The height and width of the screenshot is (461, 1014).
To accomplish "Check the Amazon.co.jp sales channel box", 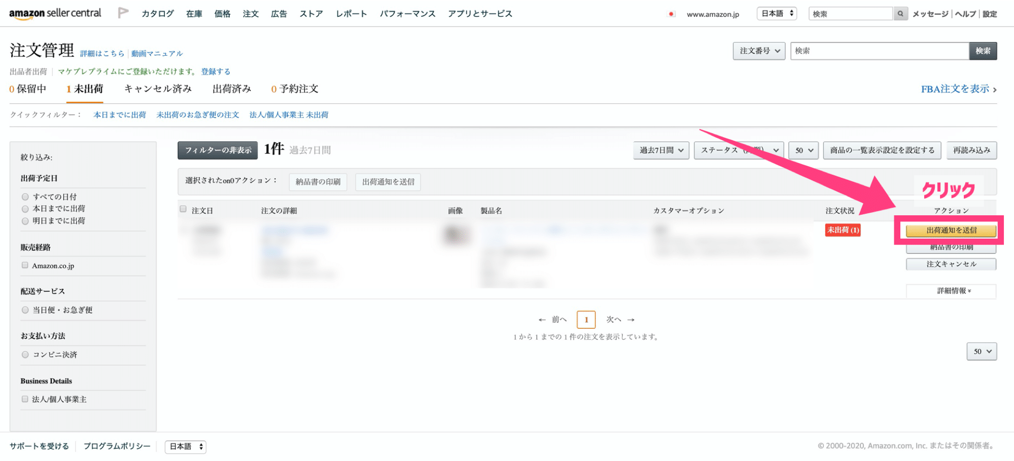I will (x=25, y=265).
